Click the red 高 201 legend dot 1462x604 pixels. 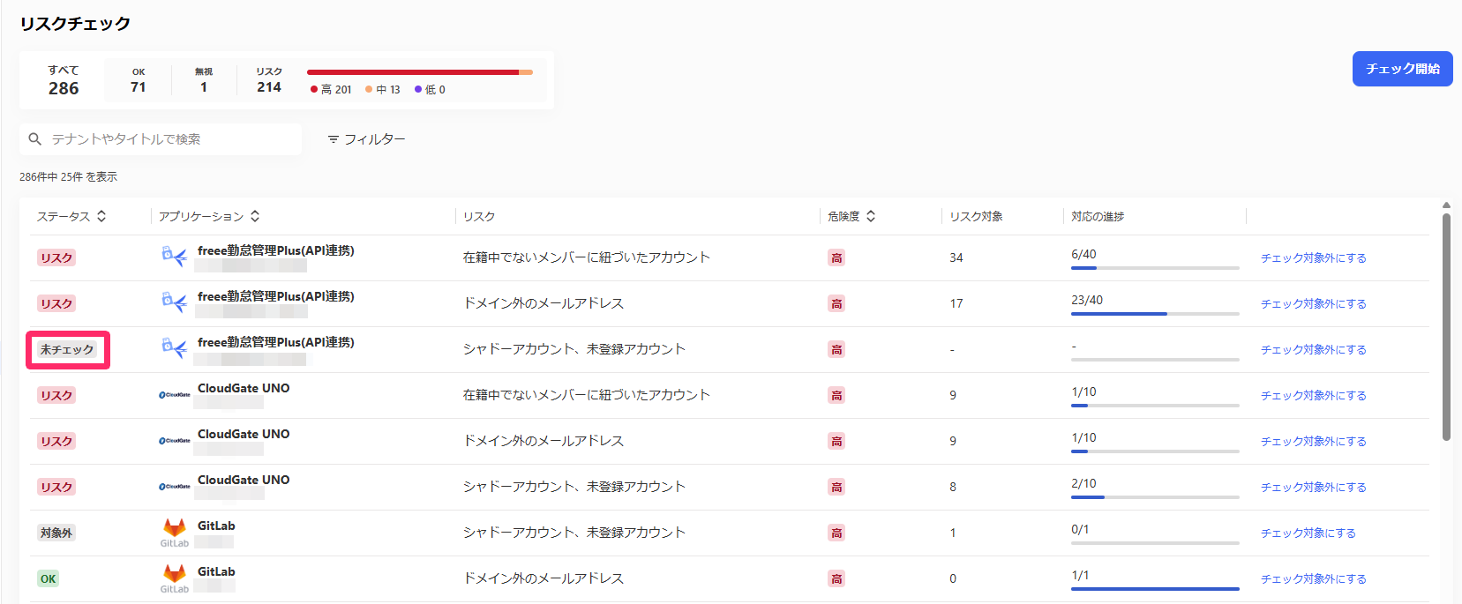pos(314,89)
